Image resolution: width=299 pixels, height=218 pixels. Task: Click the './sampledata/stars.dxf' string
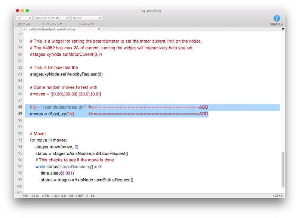(63, 107)
